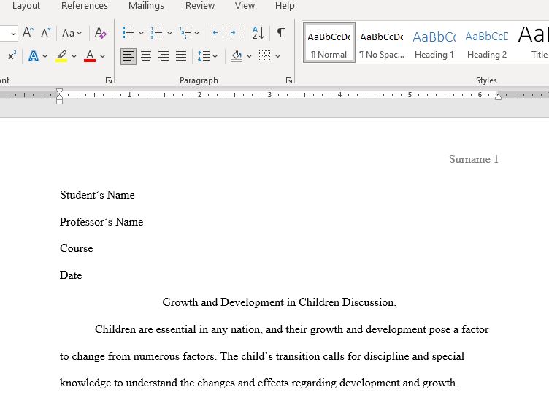Apply Text Effects with the glowing A icon

(x=34, y=56)
